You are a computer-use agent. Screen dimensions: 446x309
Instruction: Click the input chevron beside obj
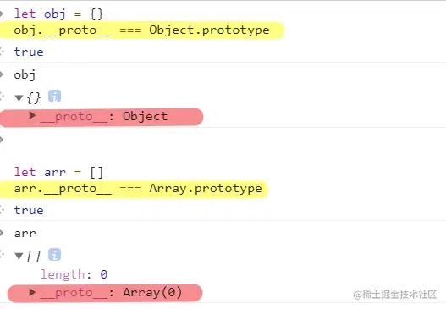[x=2, y=74]
